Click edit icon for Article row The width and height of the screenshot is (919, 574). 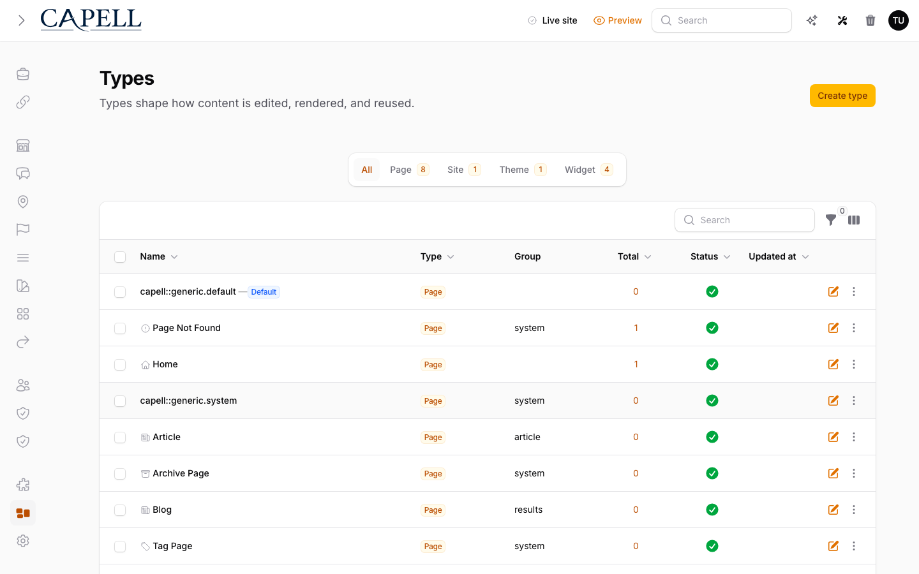point(833,437)
